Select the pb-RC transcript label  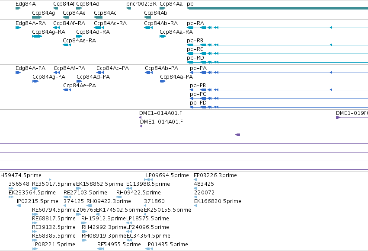[x=195, y=49]
